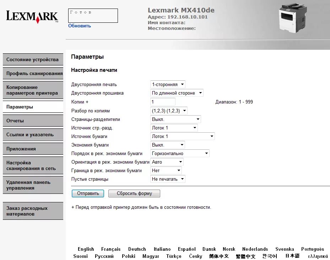Open Ссылки и указатель menu item

(x=33, y=135)
